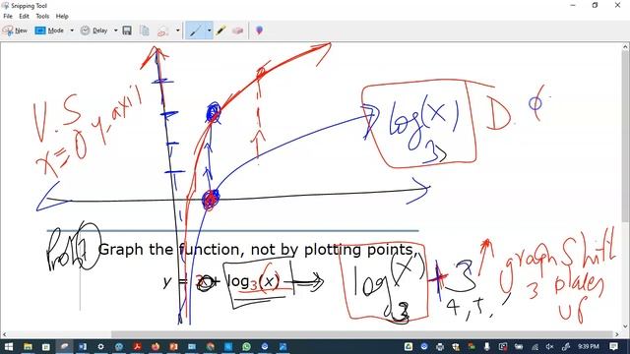Click the Save Snip floppy icon
This screenshot has height=354, width=630.
(127, 30)
